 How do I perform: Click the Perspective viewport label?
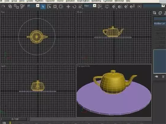[84, 66]
